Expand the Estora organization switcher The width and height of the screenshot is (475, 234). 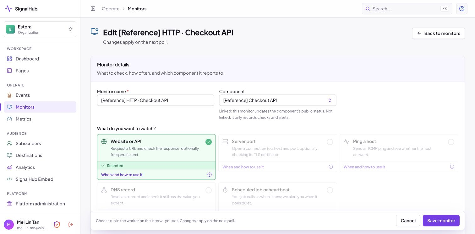[40, 29]
